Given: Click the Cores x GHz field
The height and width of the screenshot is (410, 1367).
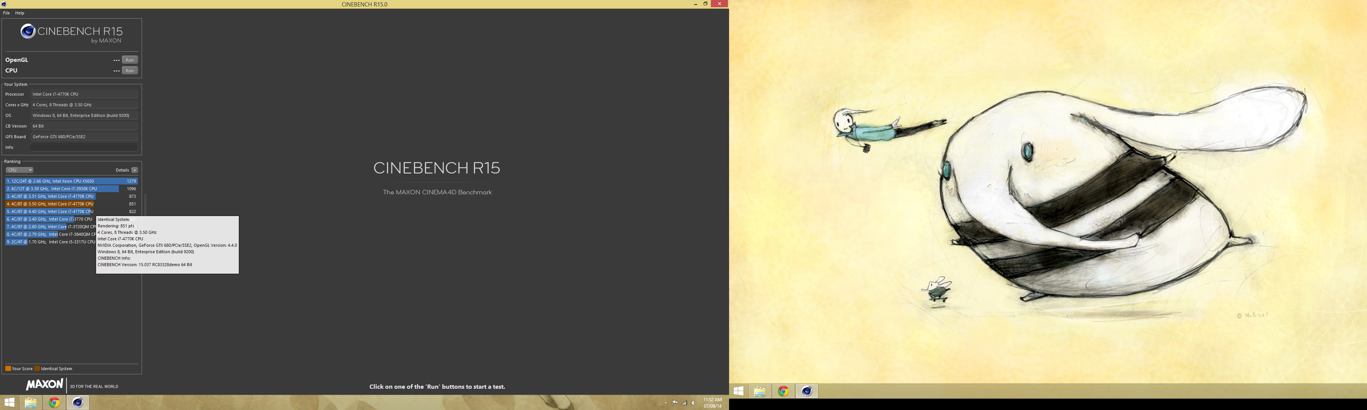Looking at the screenshot, I should click(x=84, y=105).
